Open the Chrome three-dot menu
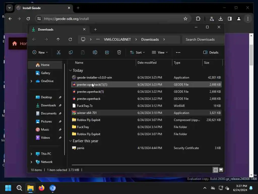The image size is (258, 194). click(248, 19)
